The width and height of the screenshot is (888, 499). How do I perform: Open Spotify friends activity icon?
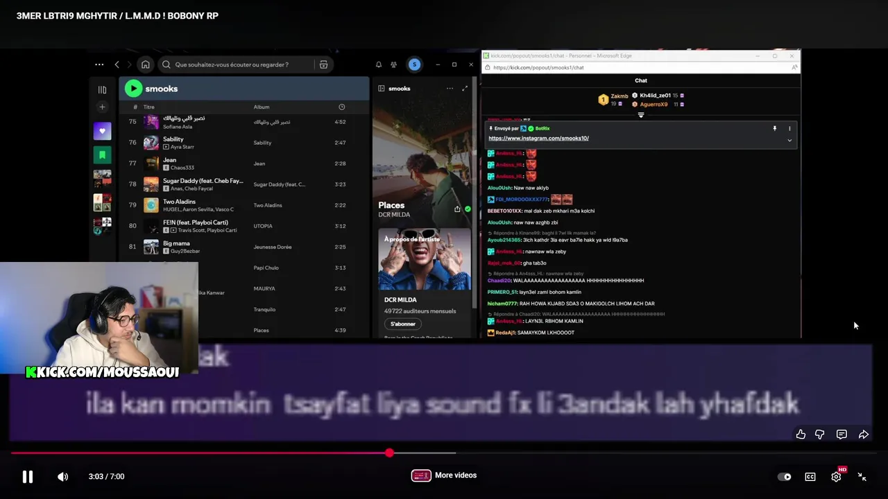point(393,64)
